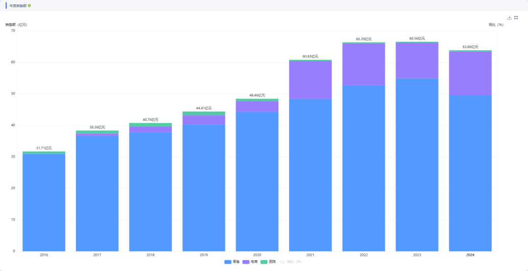The width and height of the screenshot is (528, 271).
Task: Click the 31.71亿元 label above 2016
Action: tap(44, 148)
